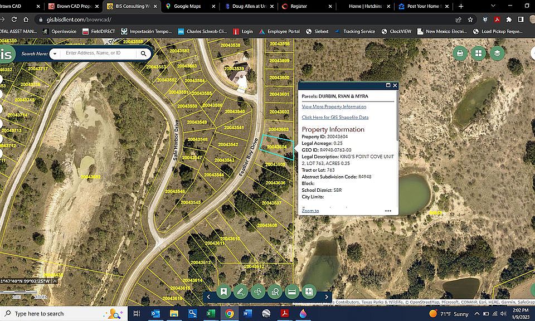
Task: Select parcel 20043682 on the map
Action: click(x=90, y=177)
